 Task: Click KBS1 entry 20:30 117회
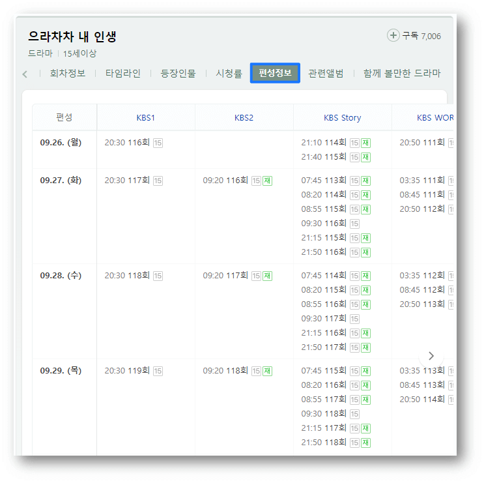(x=127, y=180)
